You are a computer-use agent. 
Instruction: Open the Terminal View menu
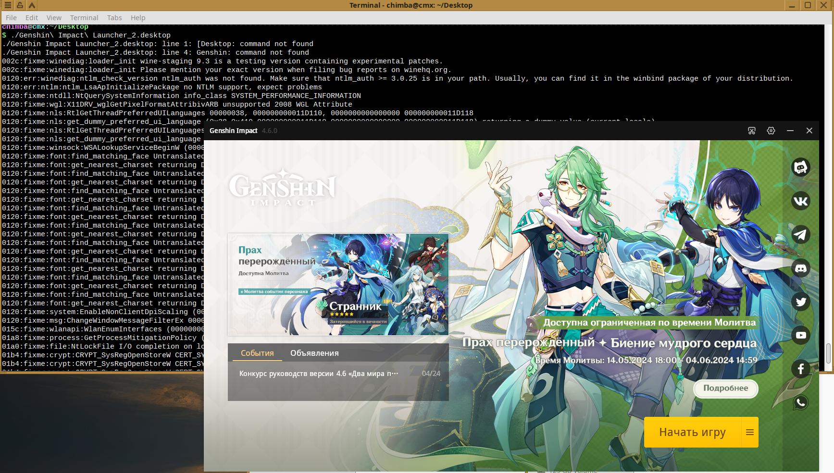(x=54, y=18)
